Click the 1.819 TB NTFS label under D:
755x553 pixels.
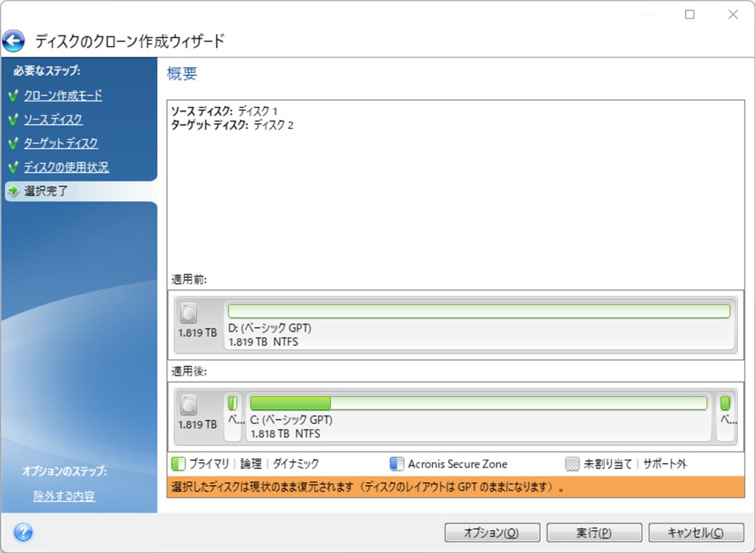pyautogui.click(x=263, y=342)
